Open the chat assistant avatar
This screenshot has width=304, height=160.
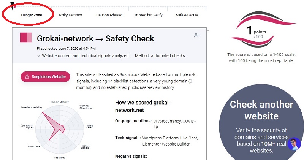pos(294,144)
